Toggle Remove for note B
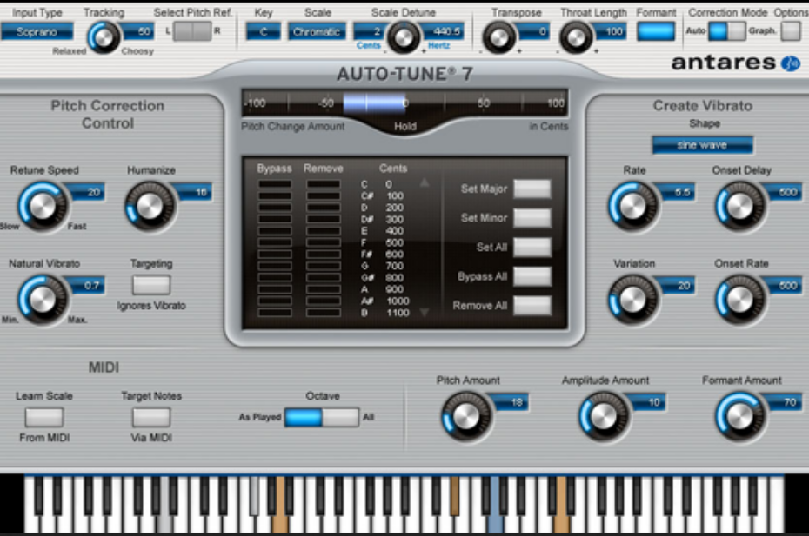809x536 pixels. pos(324,313)
